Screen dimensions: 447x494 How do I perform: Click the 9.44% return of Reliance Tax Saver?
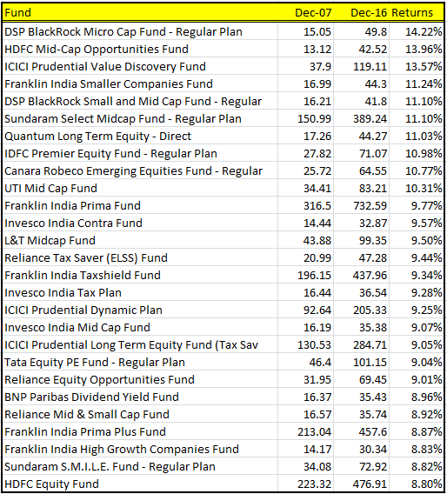coord(417,257)
